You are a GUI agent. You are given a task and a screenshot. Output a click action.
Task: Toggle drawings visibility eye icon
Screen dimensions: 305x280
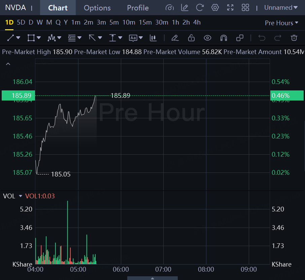pyautogui.click(x=207, y=38)
